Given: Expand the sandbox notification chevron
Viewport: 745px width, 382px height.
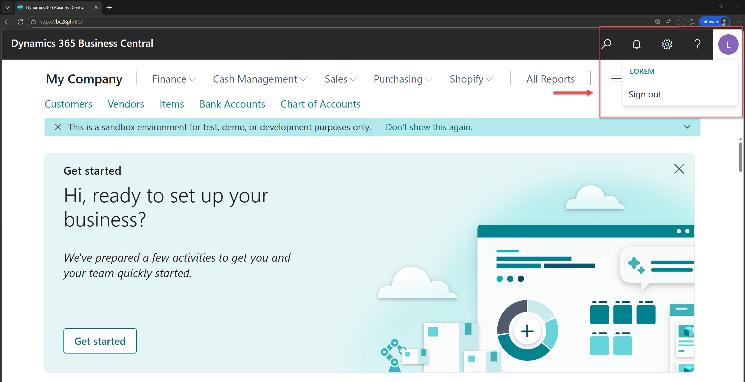Looking at the screenshot, I should (687, 127).
